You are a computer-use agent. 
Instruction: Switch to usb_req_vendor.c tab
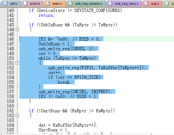click(86, 4)
